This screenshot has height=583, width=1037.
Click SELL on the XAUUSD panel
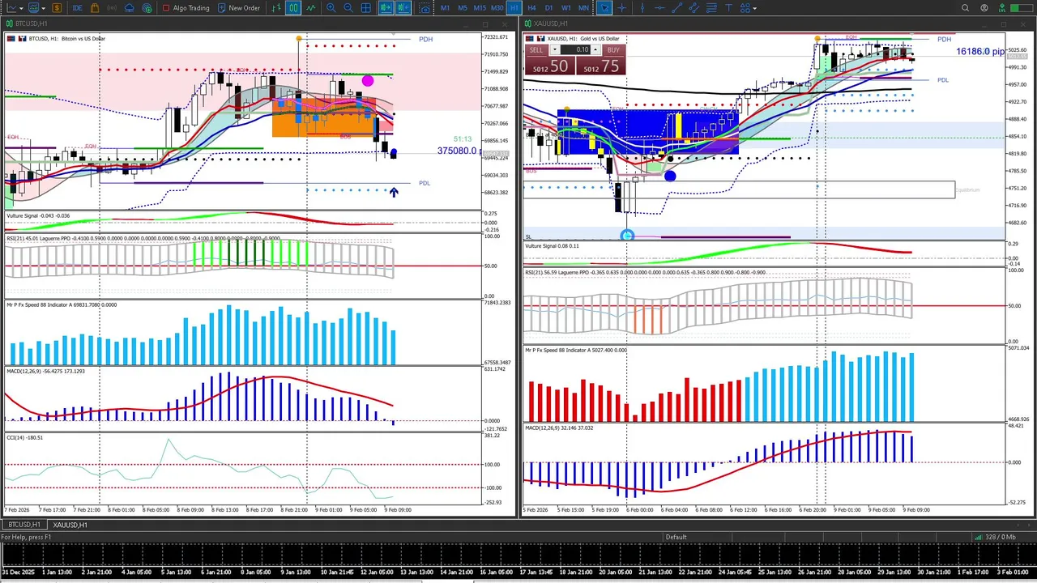tap(548, 62)
